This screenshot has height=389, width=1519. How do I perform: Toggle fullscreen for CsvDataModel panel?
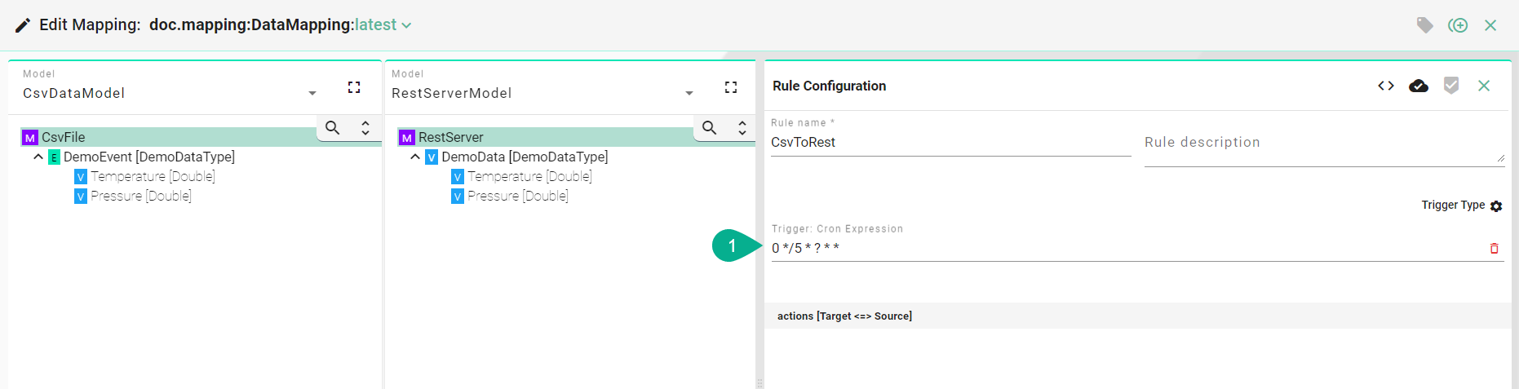point(354,87)
